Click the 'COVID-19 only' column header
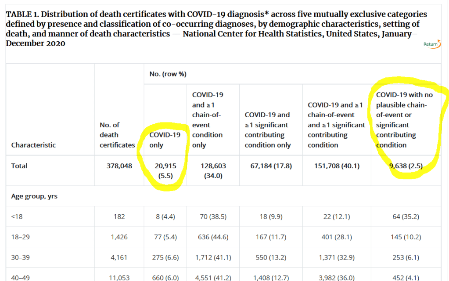The width and height of the screenshot is (449, 281). (x=165, y=140)
